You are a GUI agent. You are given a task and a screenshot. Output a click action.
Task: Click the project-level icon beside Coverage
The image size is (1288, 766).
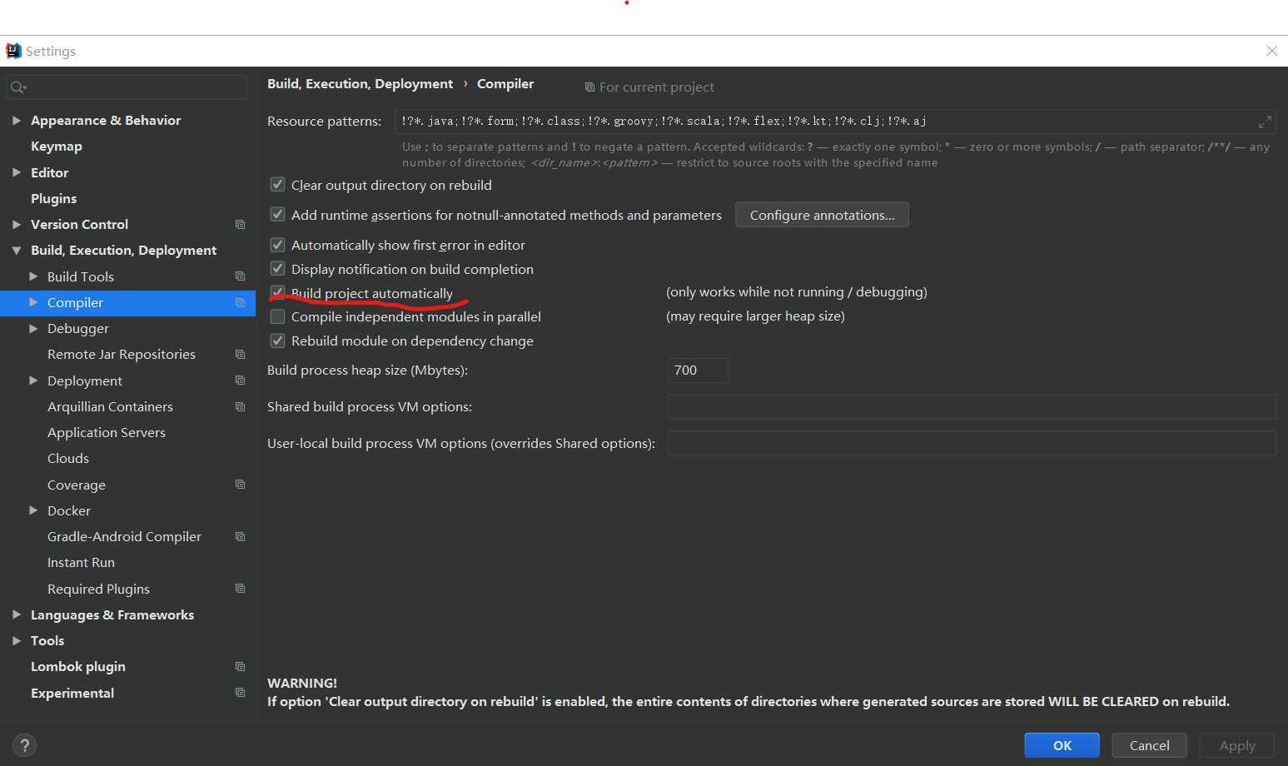[240, 485]
